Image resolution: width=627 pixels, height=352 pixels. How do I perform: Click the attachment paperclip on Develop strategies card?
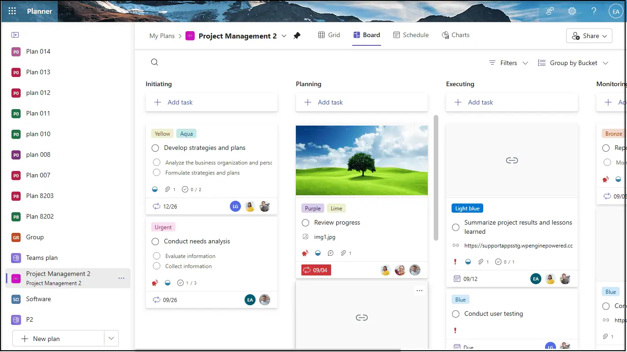point(168,189)
